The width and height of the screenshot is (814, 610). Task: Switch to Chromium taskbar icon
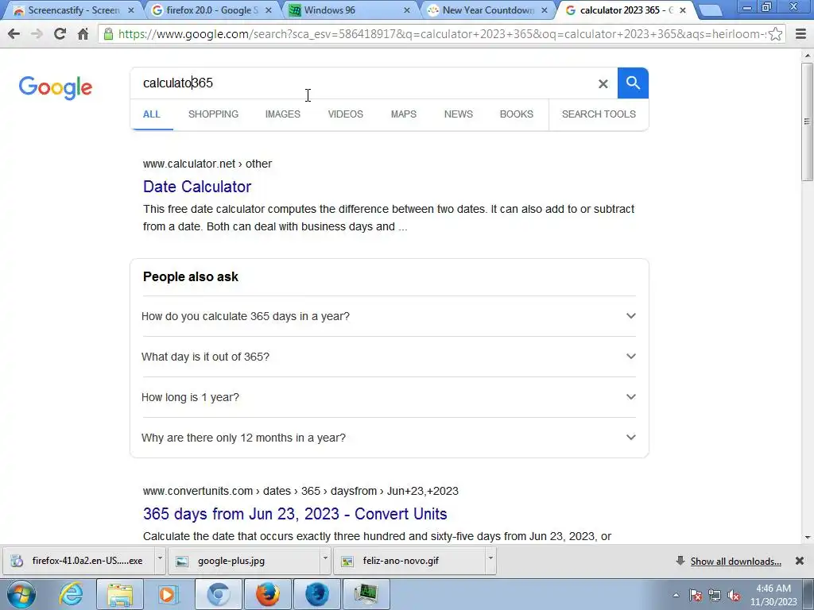point(219,594)
